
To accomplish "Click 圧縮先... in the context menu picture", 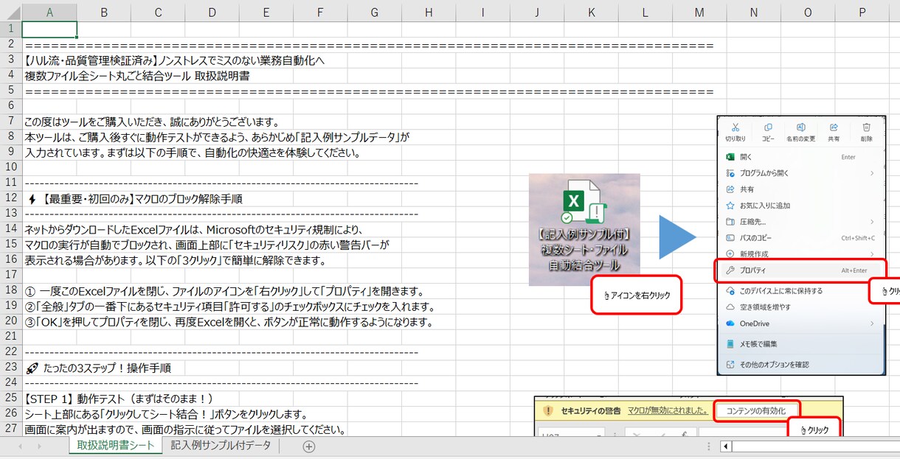I will (x=801, y=222).
